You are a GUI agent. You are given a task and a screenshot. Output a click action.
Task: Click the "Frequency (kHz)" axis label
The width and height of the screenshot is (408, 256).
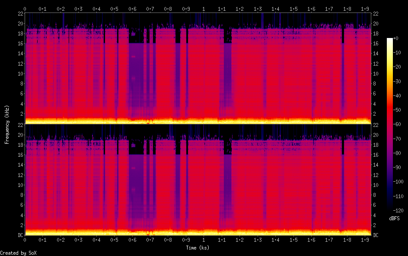7,124
